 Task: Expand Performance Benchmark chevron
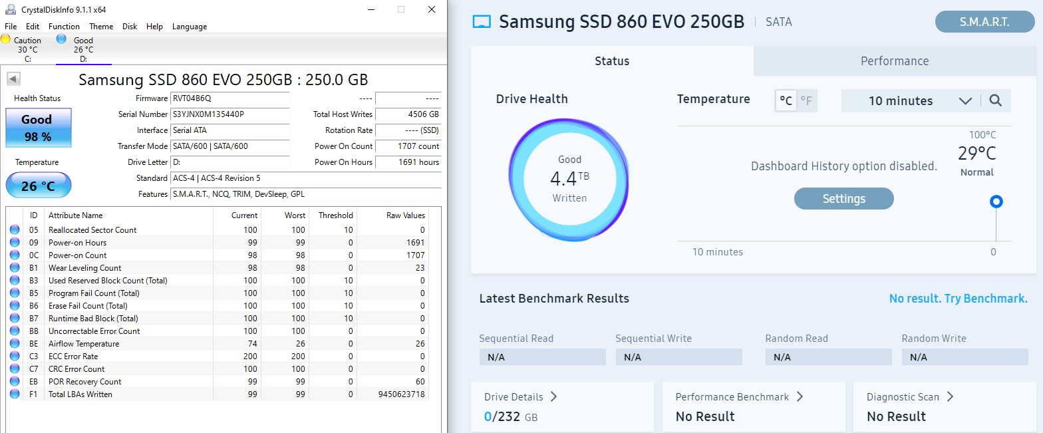point(800,397)
